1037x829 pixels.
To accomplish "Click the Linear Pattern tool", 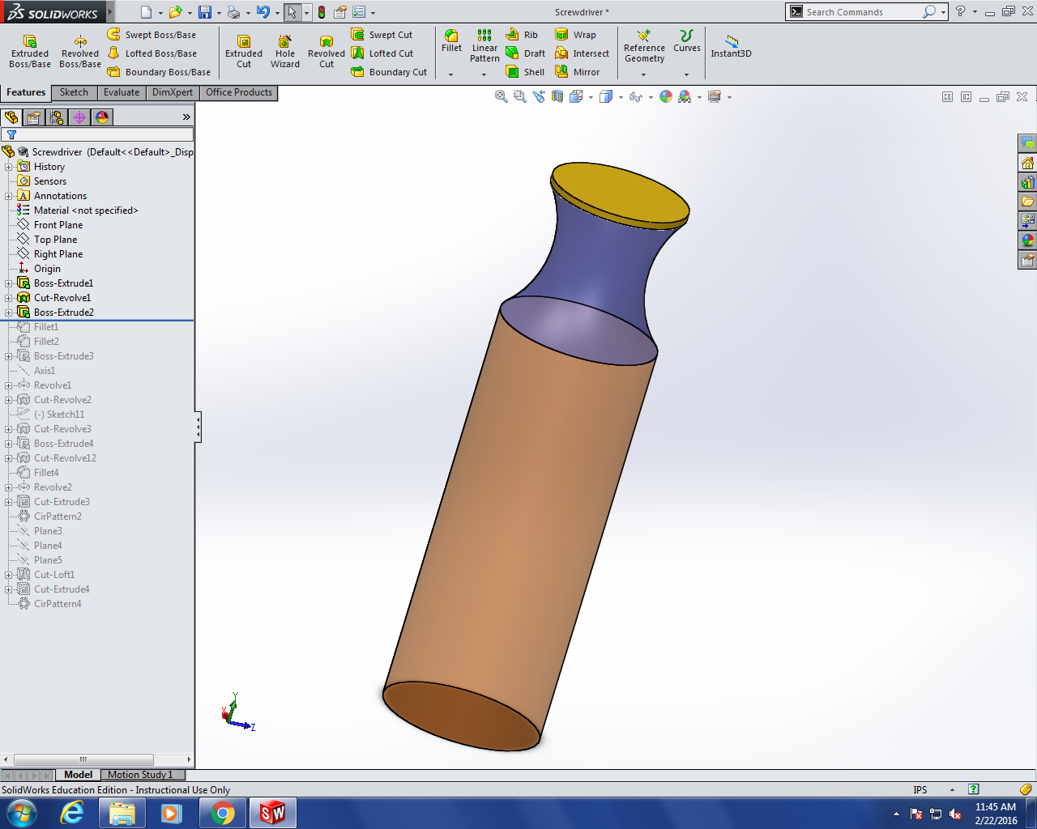I will pos(484,46).
